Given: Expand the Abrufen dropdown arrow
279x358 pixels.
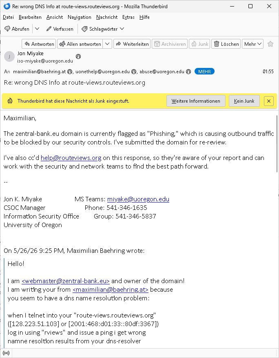Looking at the screenshot, I should point(37,29).
